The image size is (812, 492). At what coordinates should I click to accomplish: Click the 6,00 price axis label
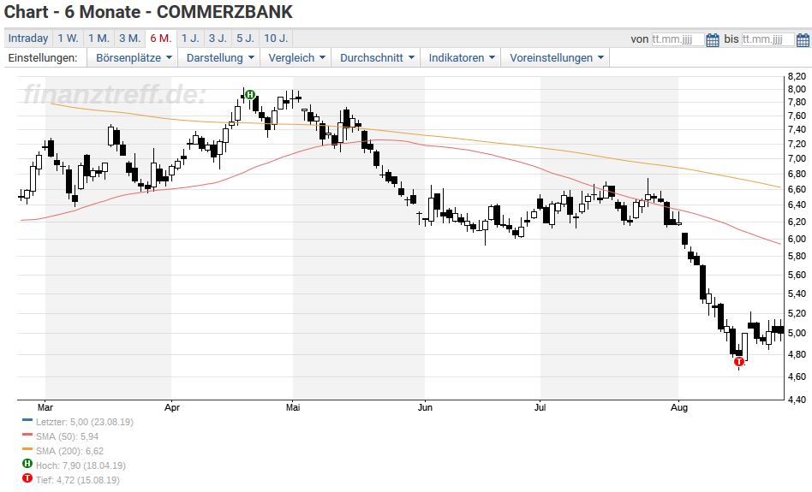point(797,239)
